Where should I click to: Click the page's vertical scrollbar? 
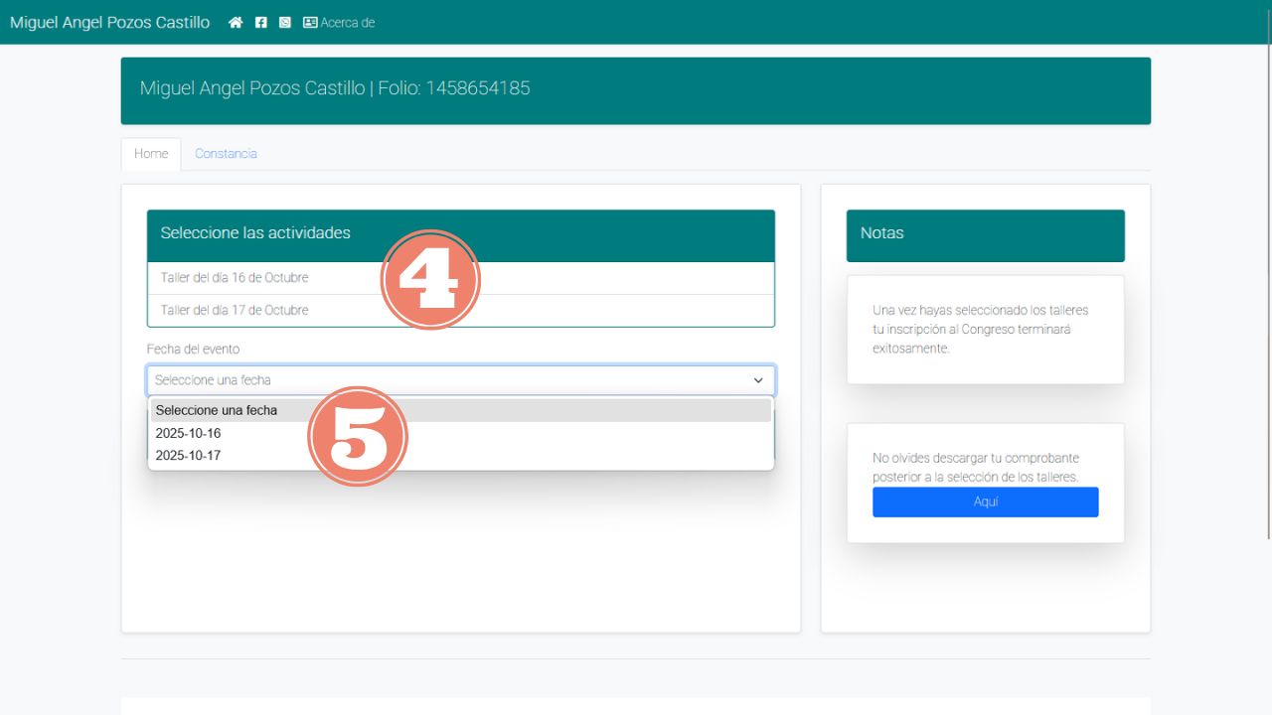pos(1267,298)
